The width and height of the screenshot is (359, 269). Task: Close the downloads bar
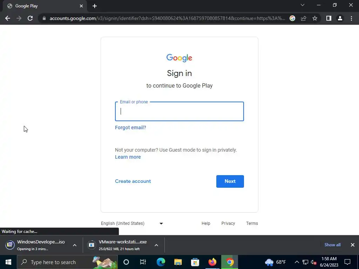(353, 245)
